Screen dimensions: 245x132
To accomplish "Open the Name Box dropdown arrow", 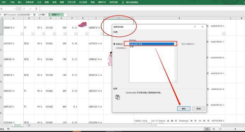I will [x=15, y=9].
